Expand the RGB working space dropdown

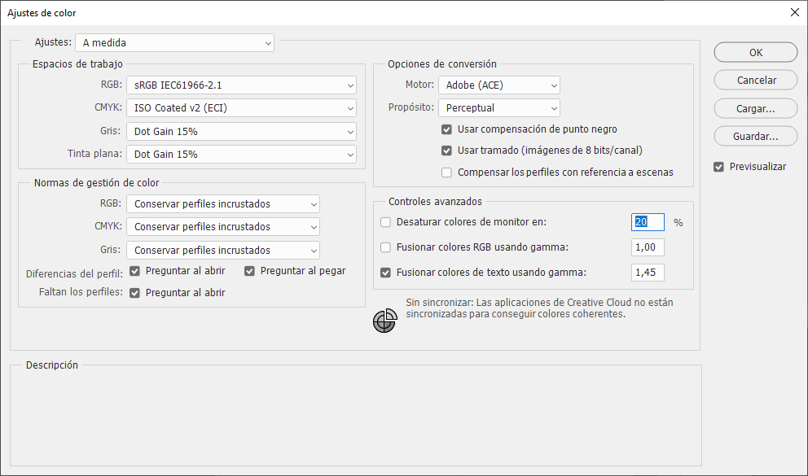tap(241, 85)
